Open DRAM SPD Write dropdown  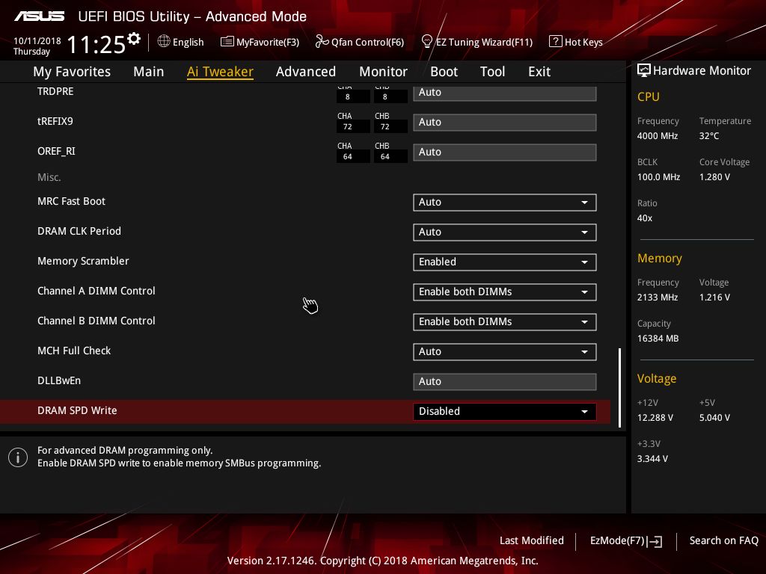point(505,412)
